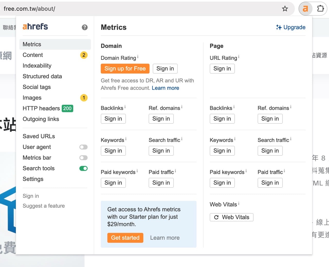
Task: Click the Get started button
Action: [x=125, y=238]
